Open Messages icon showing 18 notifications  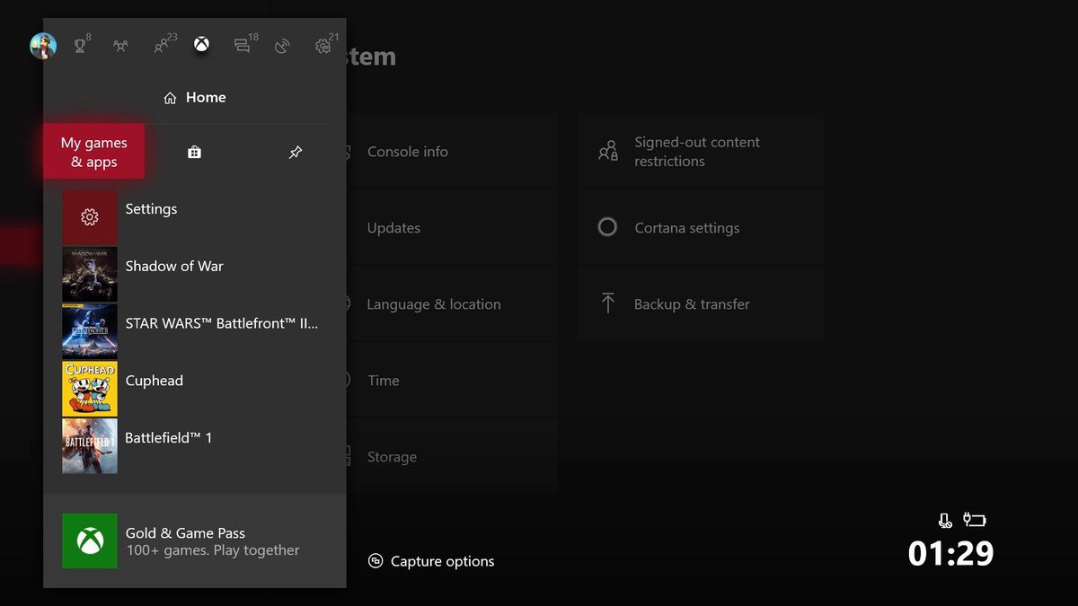(x=241, y=45)
